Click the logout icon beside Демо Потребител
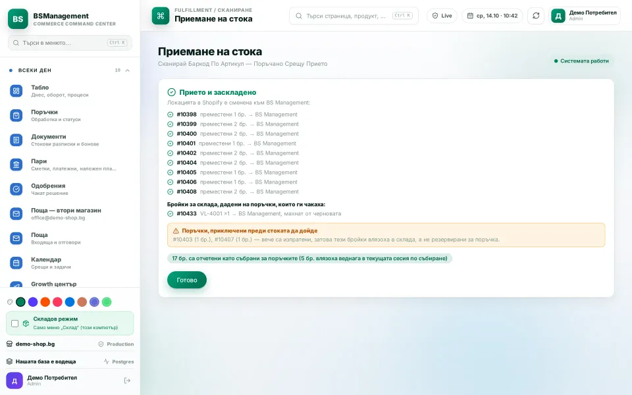The width and height of the screenshot is (632, 395). (x=127, y=381)
